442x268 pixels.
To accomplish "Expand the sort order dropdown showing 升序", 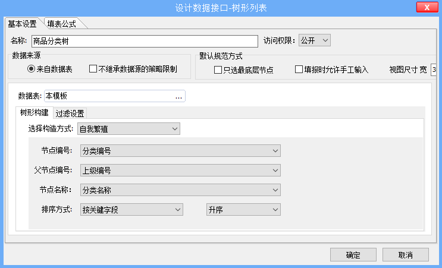I will (243, 209).
